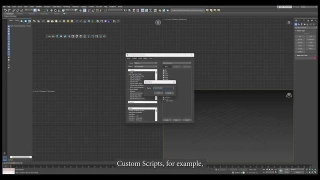This screenshot has width=320, height=180.
Task: Toggle the Scene Explorer toolbar icon
Action: tap(134, 10)
